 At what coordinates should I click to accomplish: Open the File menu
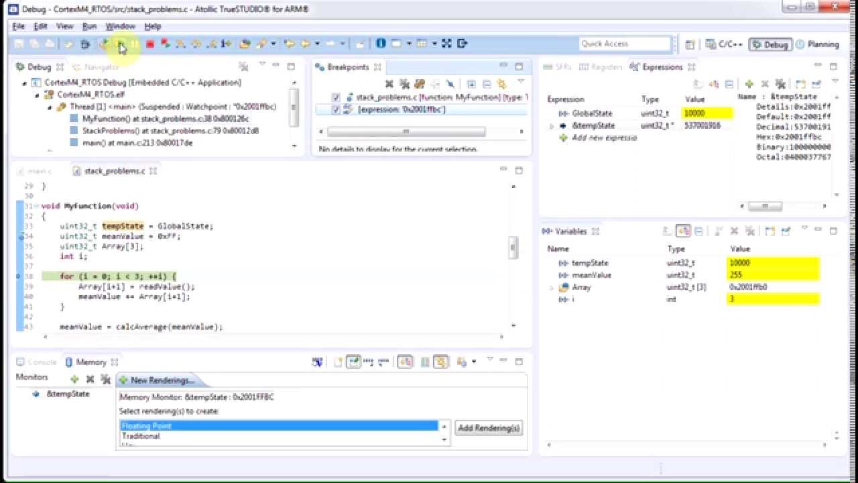click(x=19, y=26)
